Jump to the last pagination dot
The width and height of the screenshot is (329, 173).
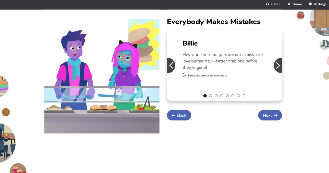tap(244, 96)
